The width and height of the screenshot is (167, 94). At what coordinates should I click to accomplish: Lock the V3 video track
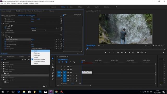[x=62, y=67]
